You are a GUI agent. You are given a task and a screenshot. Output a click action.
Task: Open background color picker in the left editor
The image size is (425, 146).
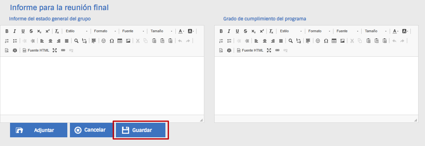(x=191, y=31)
